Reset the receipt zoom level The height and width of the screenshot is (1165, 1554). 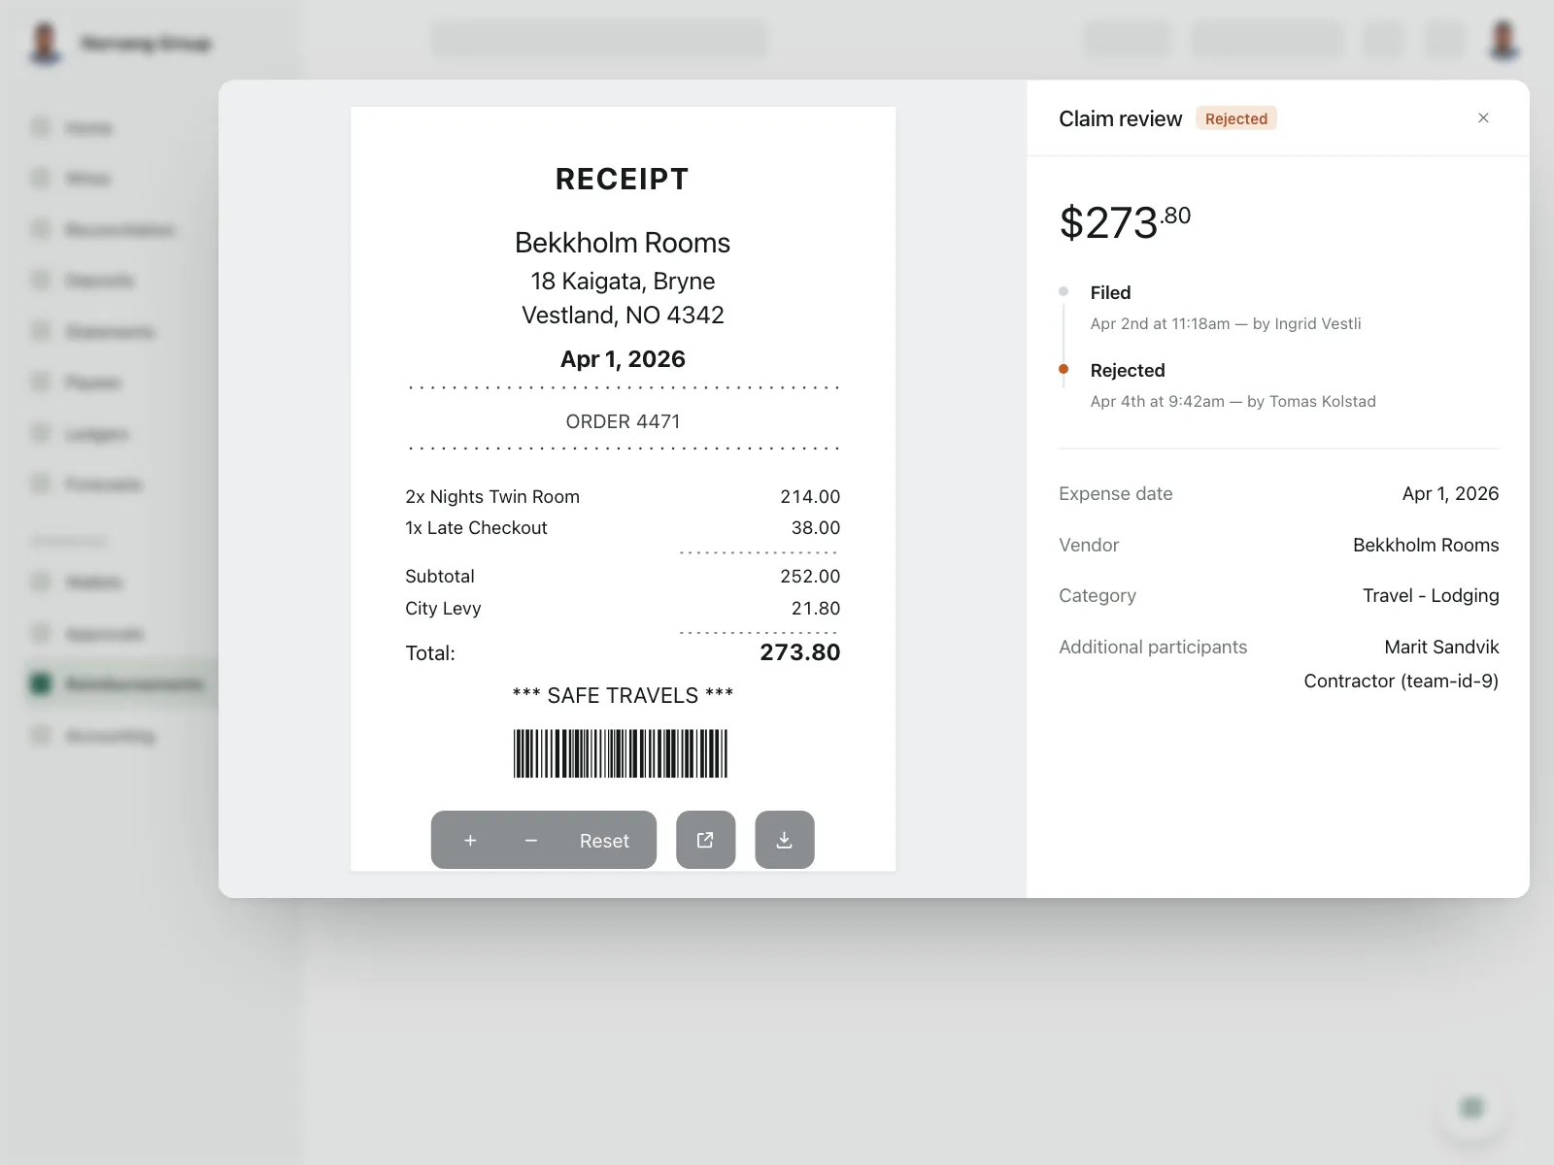(604, 841)
